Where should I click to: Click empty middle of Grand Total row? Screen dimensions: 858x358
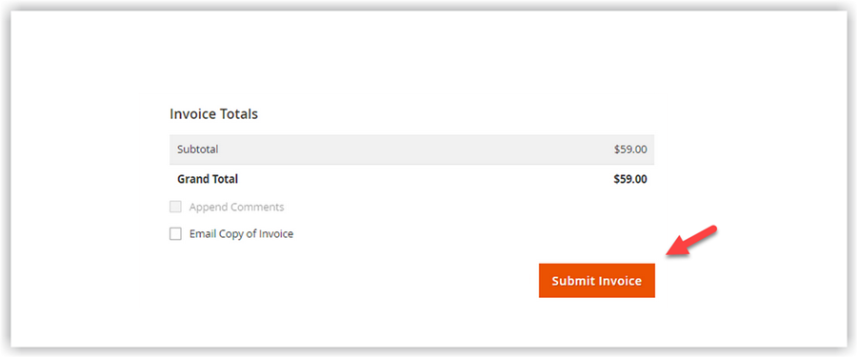[x=412, y=179]
